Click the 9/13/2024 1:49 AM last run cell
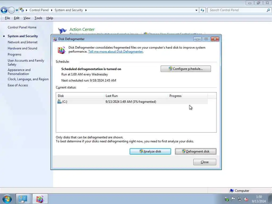The height and width of the screenshot is (204, 272). pos(131,102)
